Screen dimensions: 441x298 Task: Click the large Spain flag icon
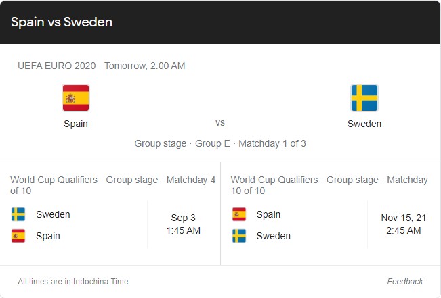click(76, 98)
